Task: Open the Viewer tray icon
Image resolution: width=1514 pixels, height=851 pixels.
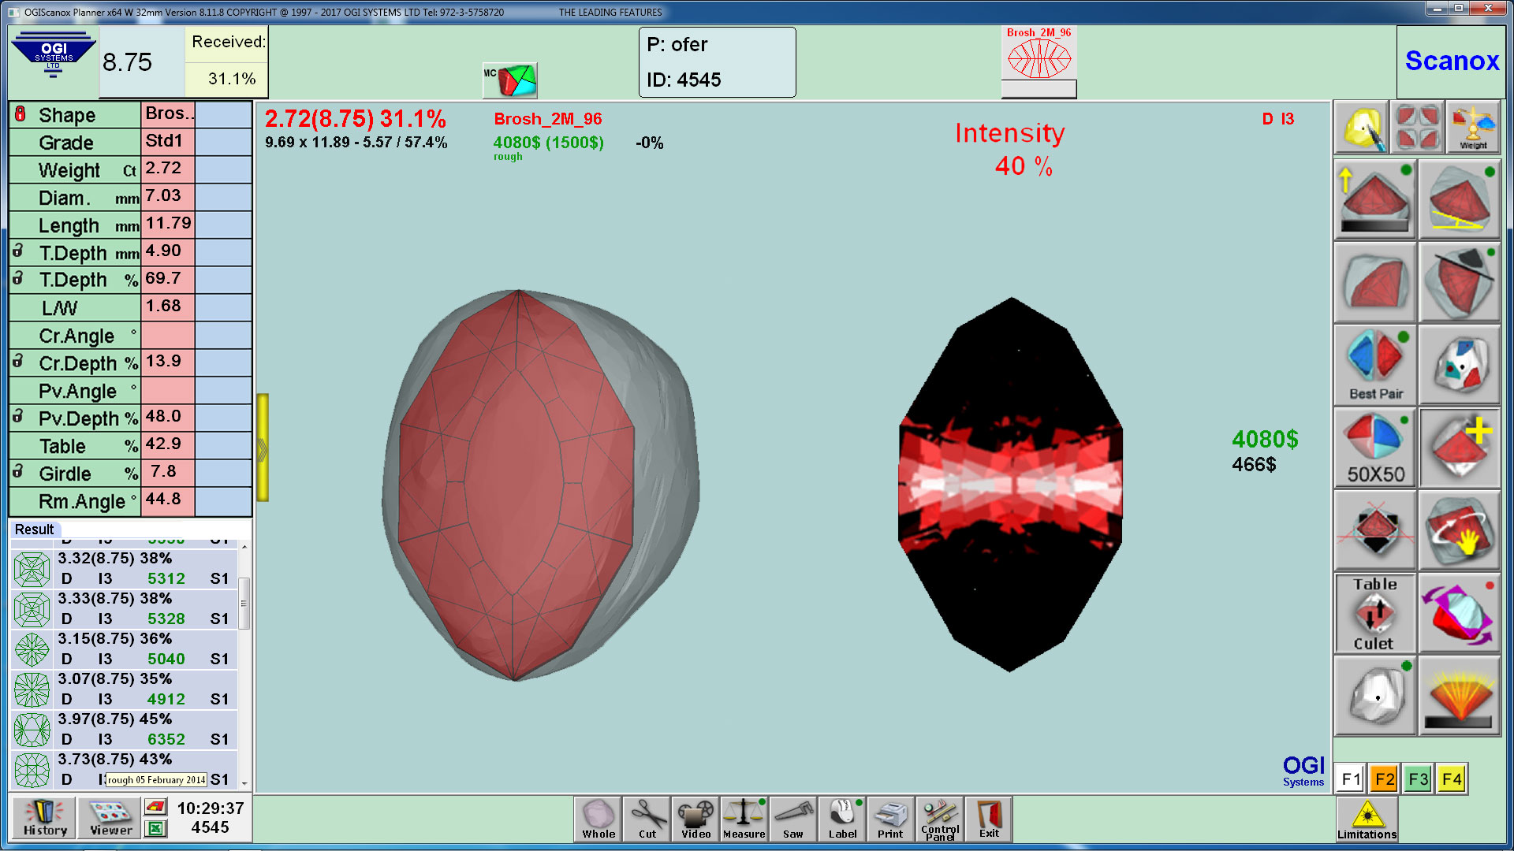Action: tap(110, 818)
